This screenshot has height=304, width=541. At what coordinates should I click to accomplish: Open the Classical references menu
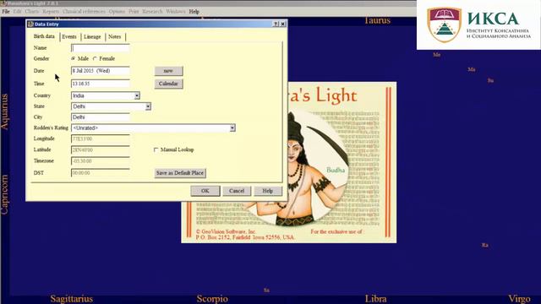(84, 11)
